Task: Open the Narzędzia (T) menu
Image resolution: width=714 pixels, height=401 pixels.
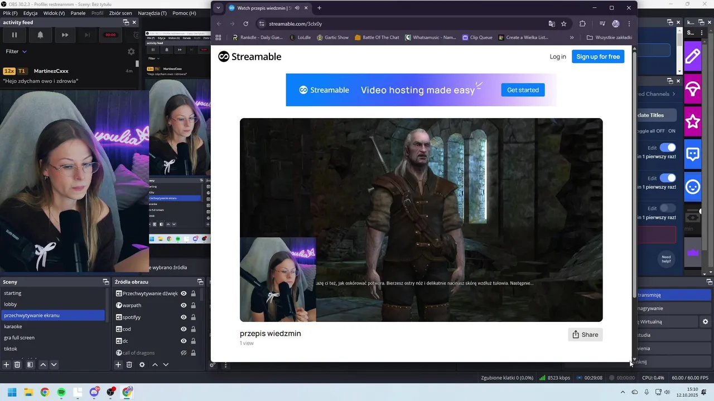Action: (x=153, y=13)
